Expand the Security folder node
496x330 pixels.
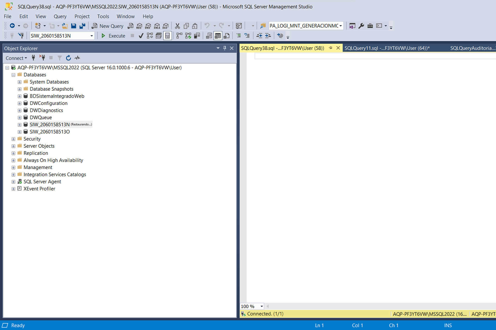pyautogui.click(x=13, y=139)
